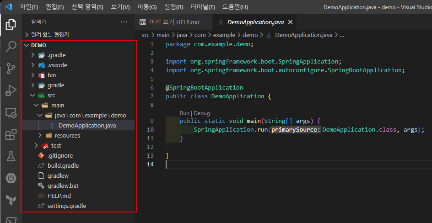Open the Run (실행) menu

[173, 7]
